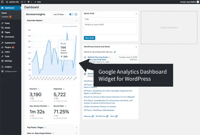The width and height of the screenshot is (200, 135).
Task: Open the Last 30 days dropdown
Action: pos(60,14)
